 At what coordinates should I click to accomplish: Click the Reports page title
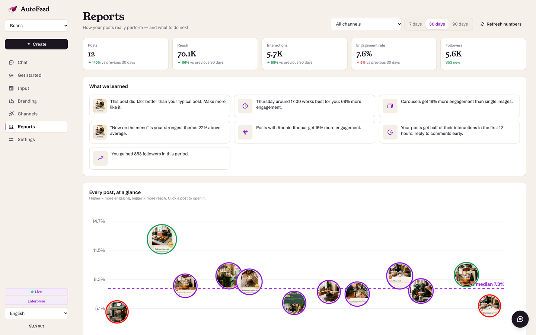(x=103, y=16)
